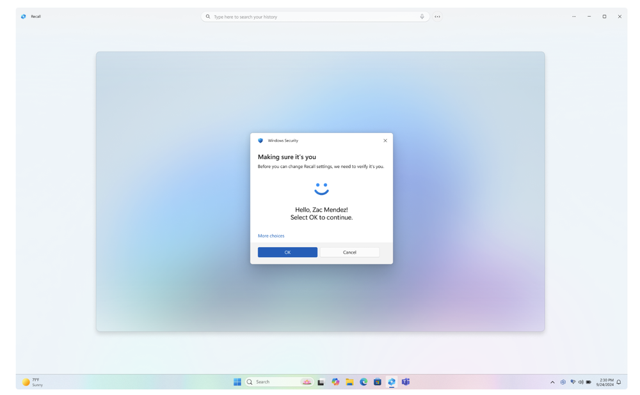Click the Recall history search field
The image size is (640, 395).
click(315, 17)
